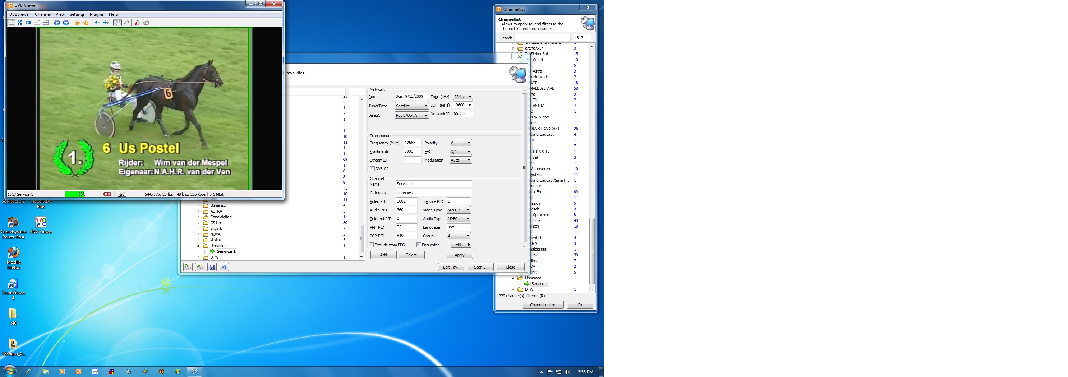The width and height of the screenshot is (1068, 377).
Task: Undo changes with blue arrow icon
Action: tap(224, 267)
